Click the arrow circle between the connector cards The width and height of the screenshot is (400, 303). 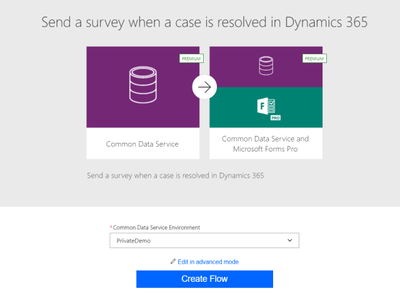(x=204, y=87)
